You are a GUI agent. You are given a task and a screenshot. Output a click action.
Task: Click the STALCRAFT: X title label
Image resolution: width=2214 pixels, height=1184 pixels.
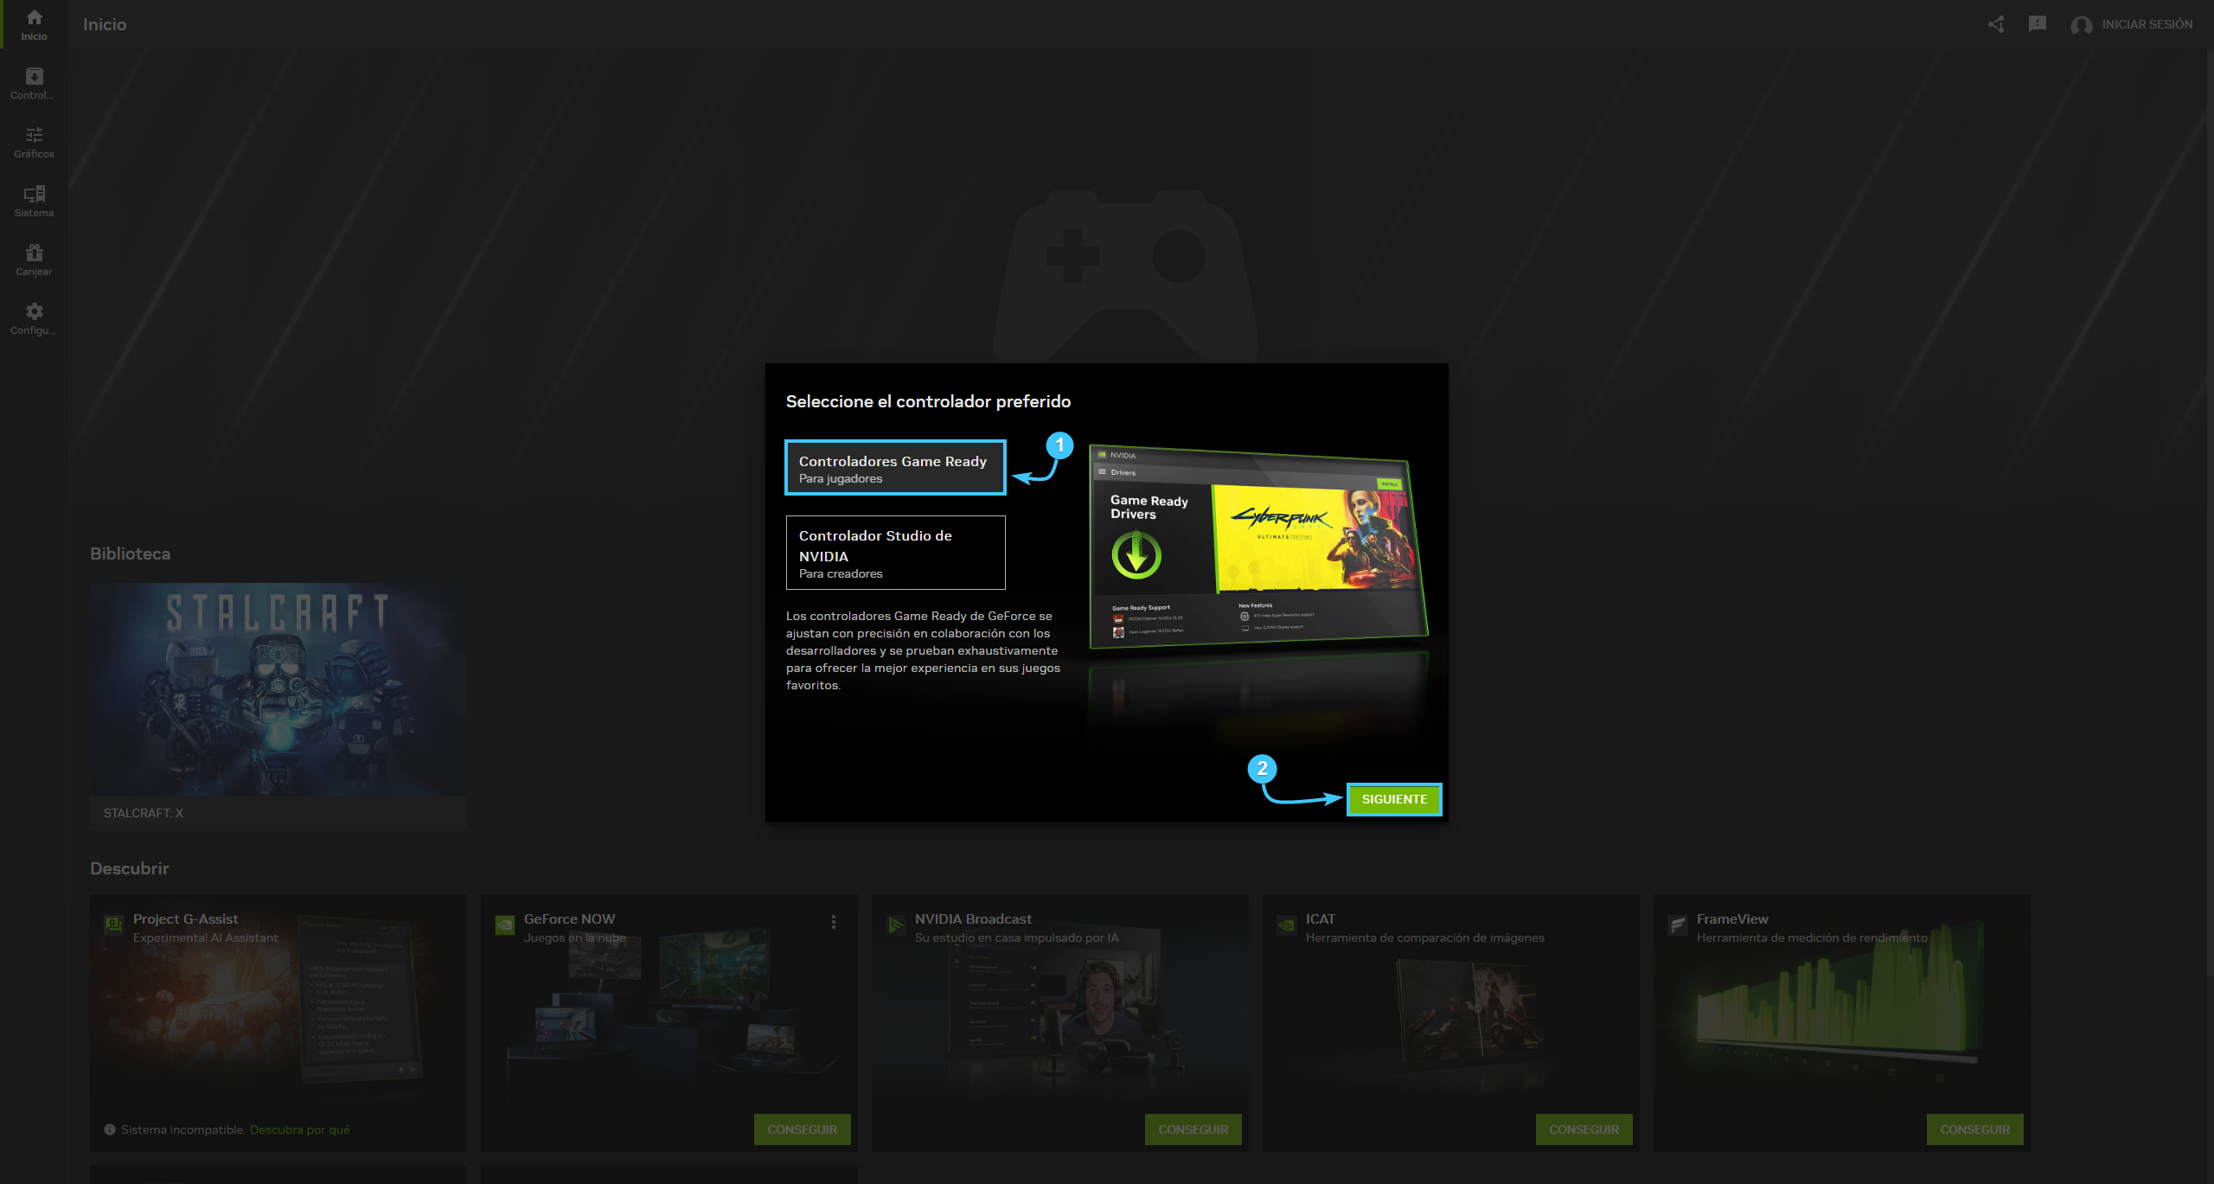(x=144, y=813)
